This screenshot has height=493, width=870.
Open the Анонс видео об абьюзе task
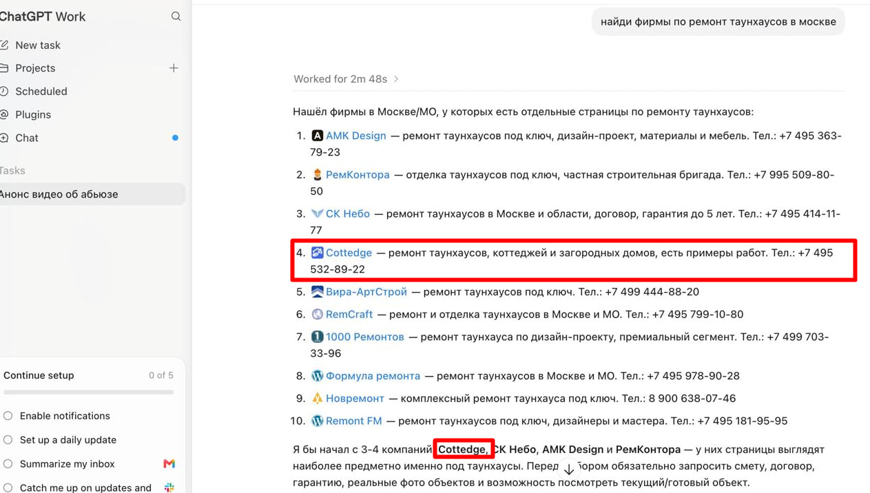(92, 194)
